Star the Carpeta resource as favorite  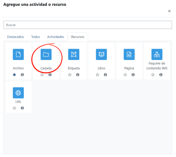click(42, 75)
